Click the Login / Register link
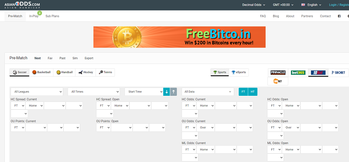The image size is (349, 162). (x=339, y=5)
